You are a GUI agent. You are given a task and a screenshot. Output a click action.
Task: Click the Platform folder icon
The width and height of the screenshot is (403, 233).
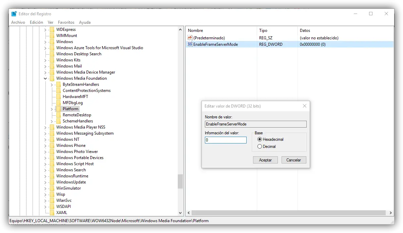59,109
